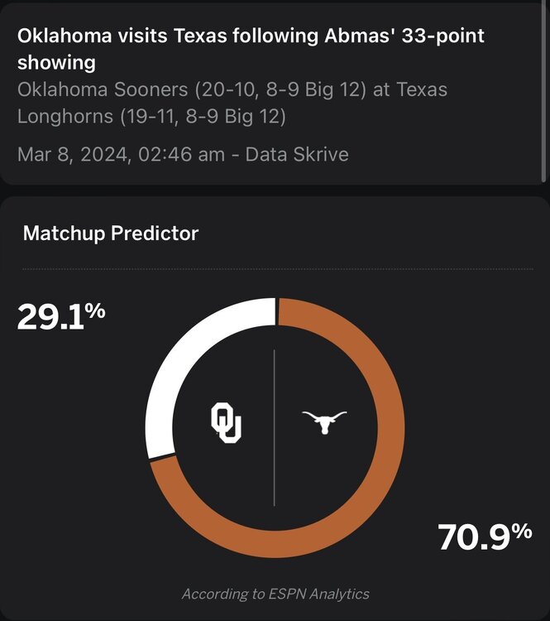
Task: Tap the Texas Longhorns logo
Action: (324, 422)
